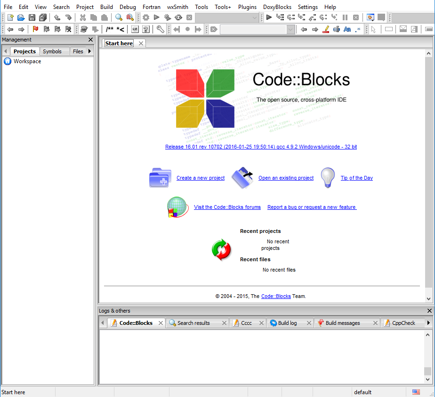Viewport: 435px width, 397px height.
Task: Switch to the Build log tab
Action: click(287, 323)
